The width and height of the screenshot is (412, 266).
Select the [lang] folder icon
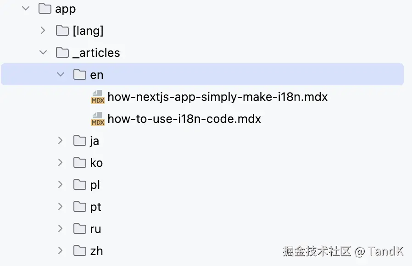pos(61,30)
